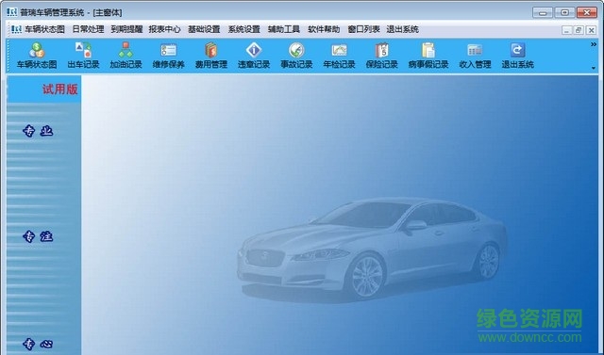Open the 保险记录 toolbar icon

point(381,56)
